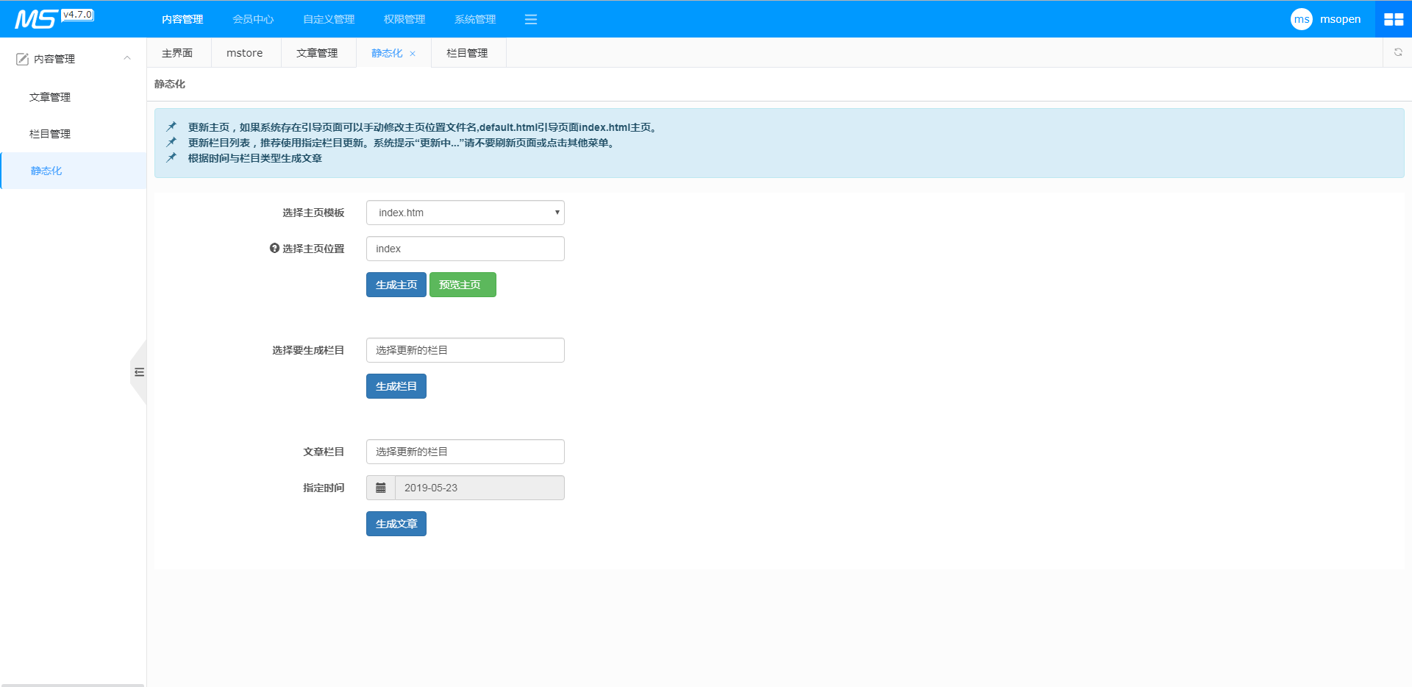Click the ms user avatar circle
The width and height of the screenshot is (1412, 687).
(1301, 19)
